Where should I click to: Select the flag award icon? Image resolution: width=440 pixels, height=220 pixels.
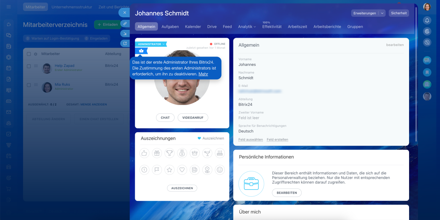coord(157,170)
